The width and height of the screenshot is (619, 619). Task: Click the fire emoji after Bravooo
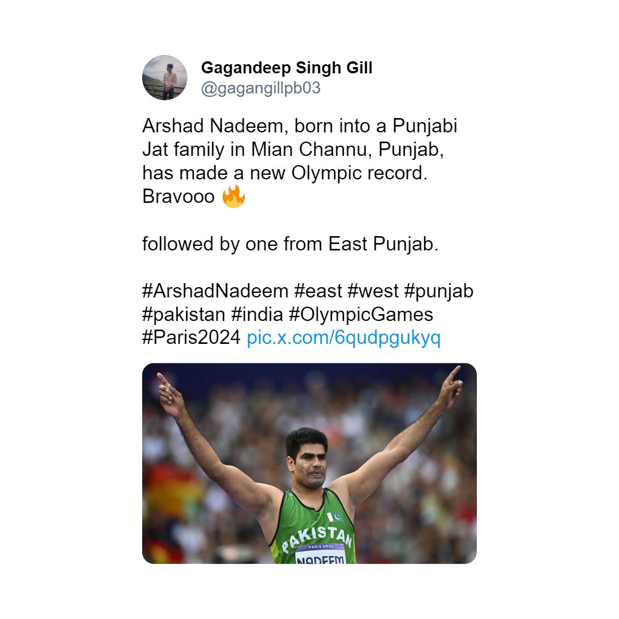pos(233,197)
